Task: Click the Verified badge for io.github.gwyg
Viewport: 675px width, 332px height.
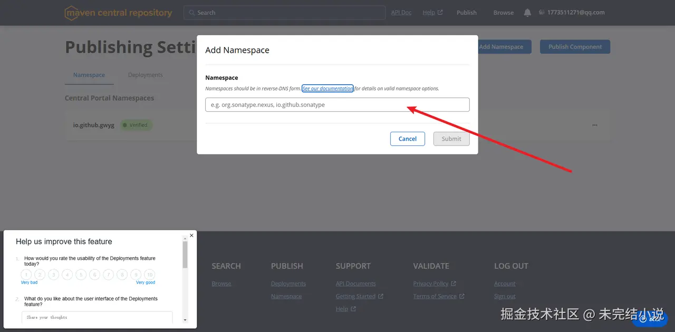Action: coord(136,125)
